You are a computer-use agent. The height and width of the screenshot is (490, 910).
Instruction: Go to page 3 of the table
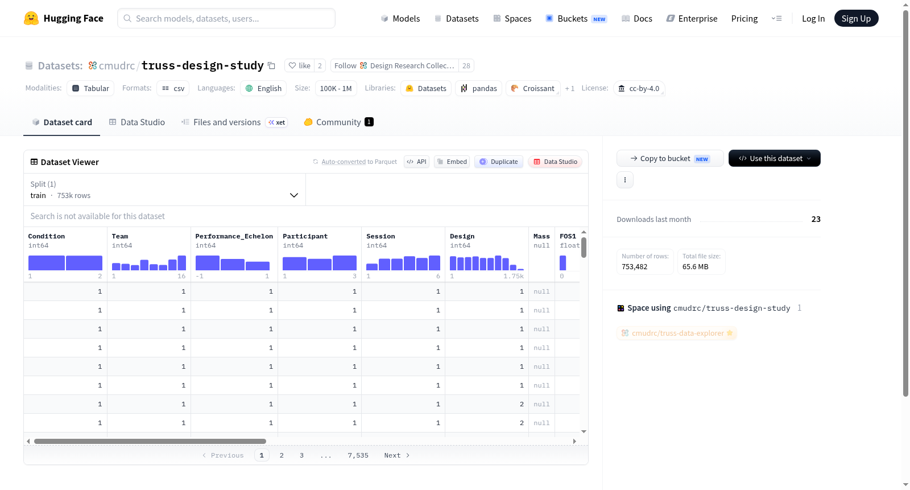(301, 455)
